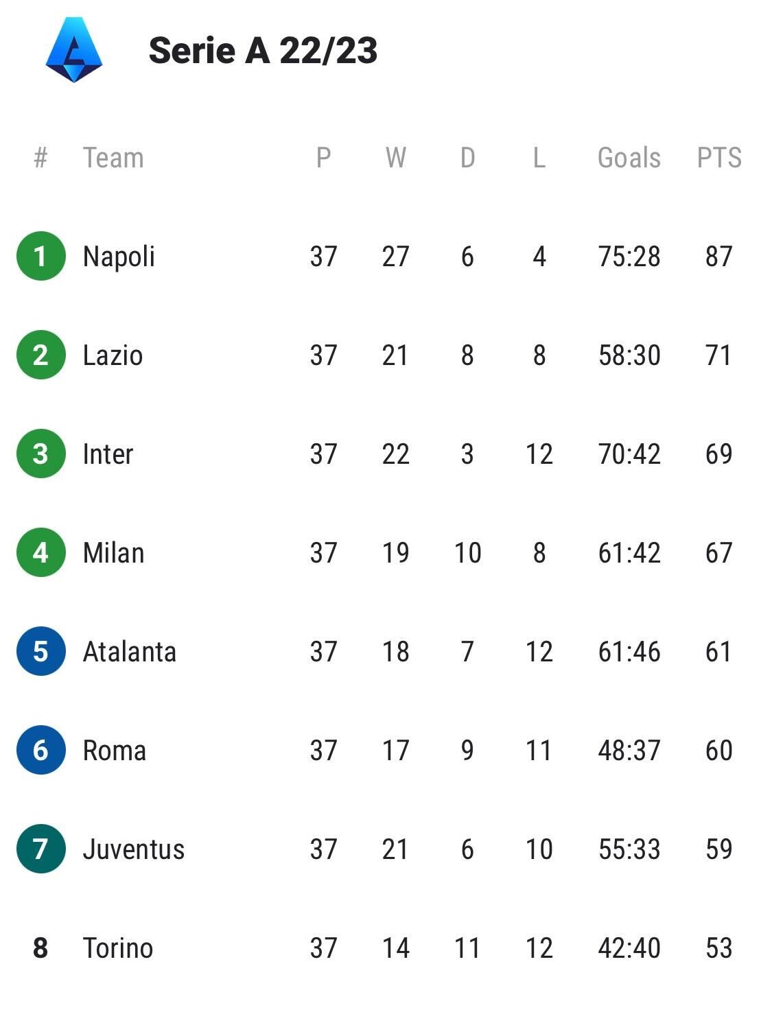772x1012 pixels.
Task: Click the blue position 6 badge
Action: point(40,750)
